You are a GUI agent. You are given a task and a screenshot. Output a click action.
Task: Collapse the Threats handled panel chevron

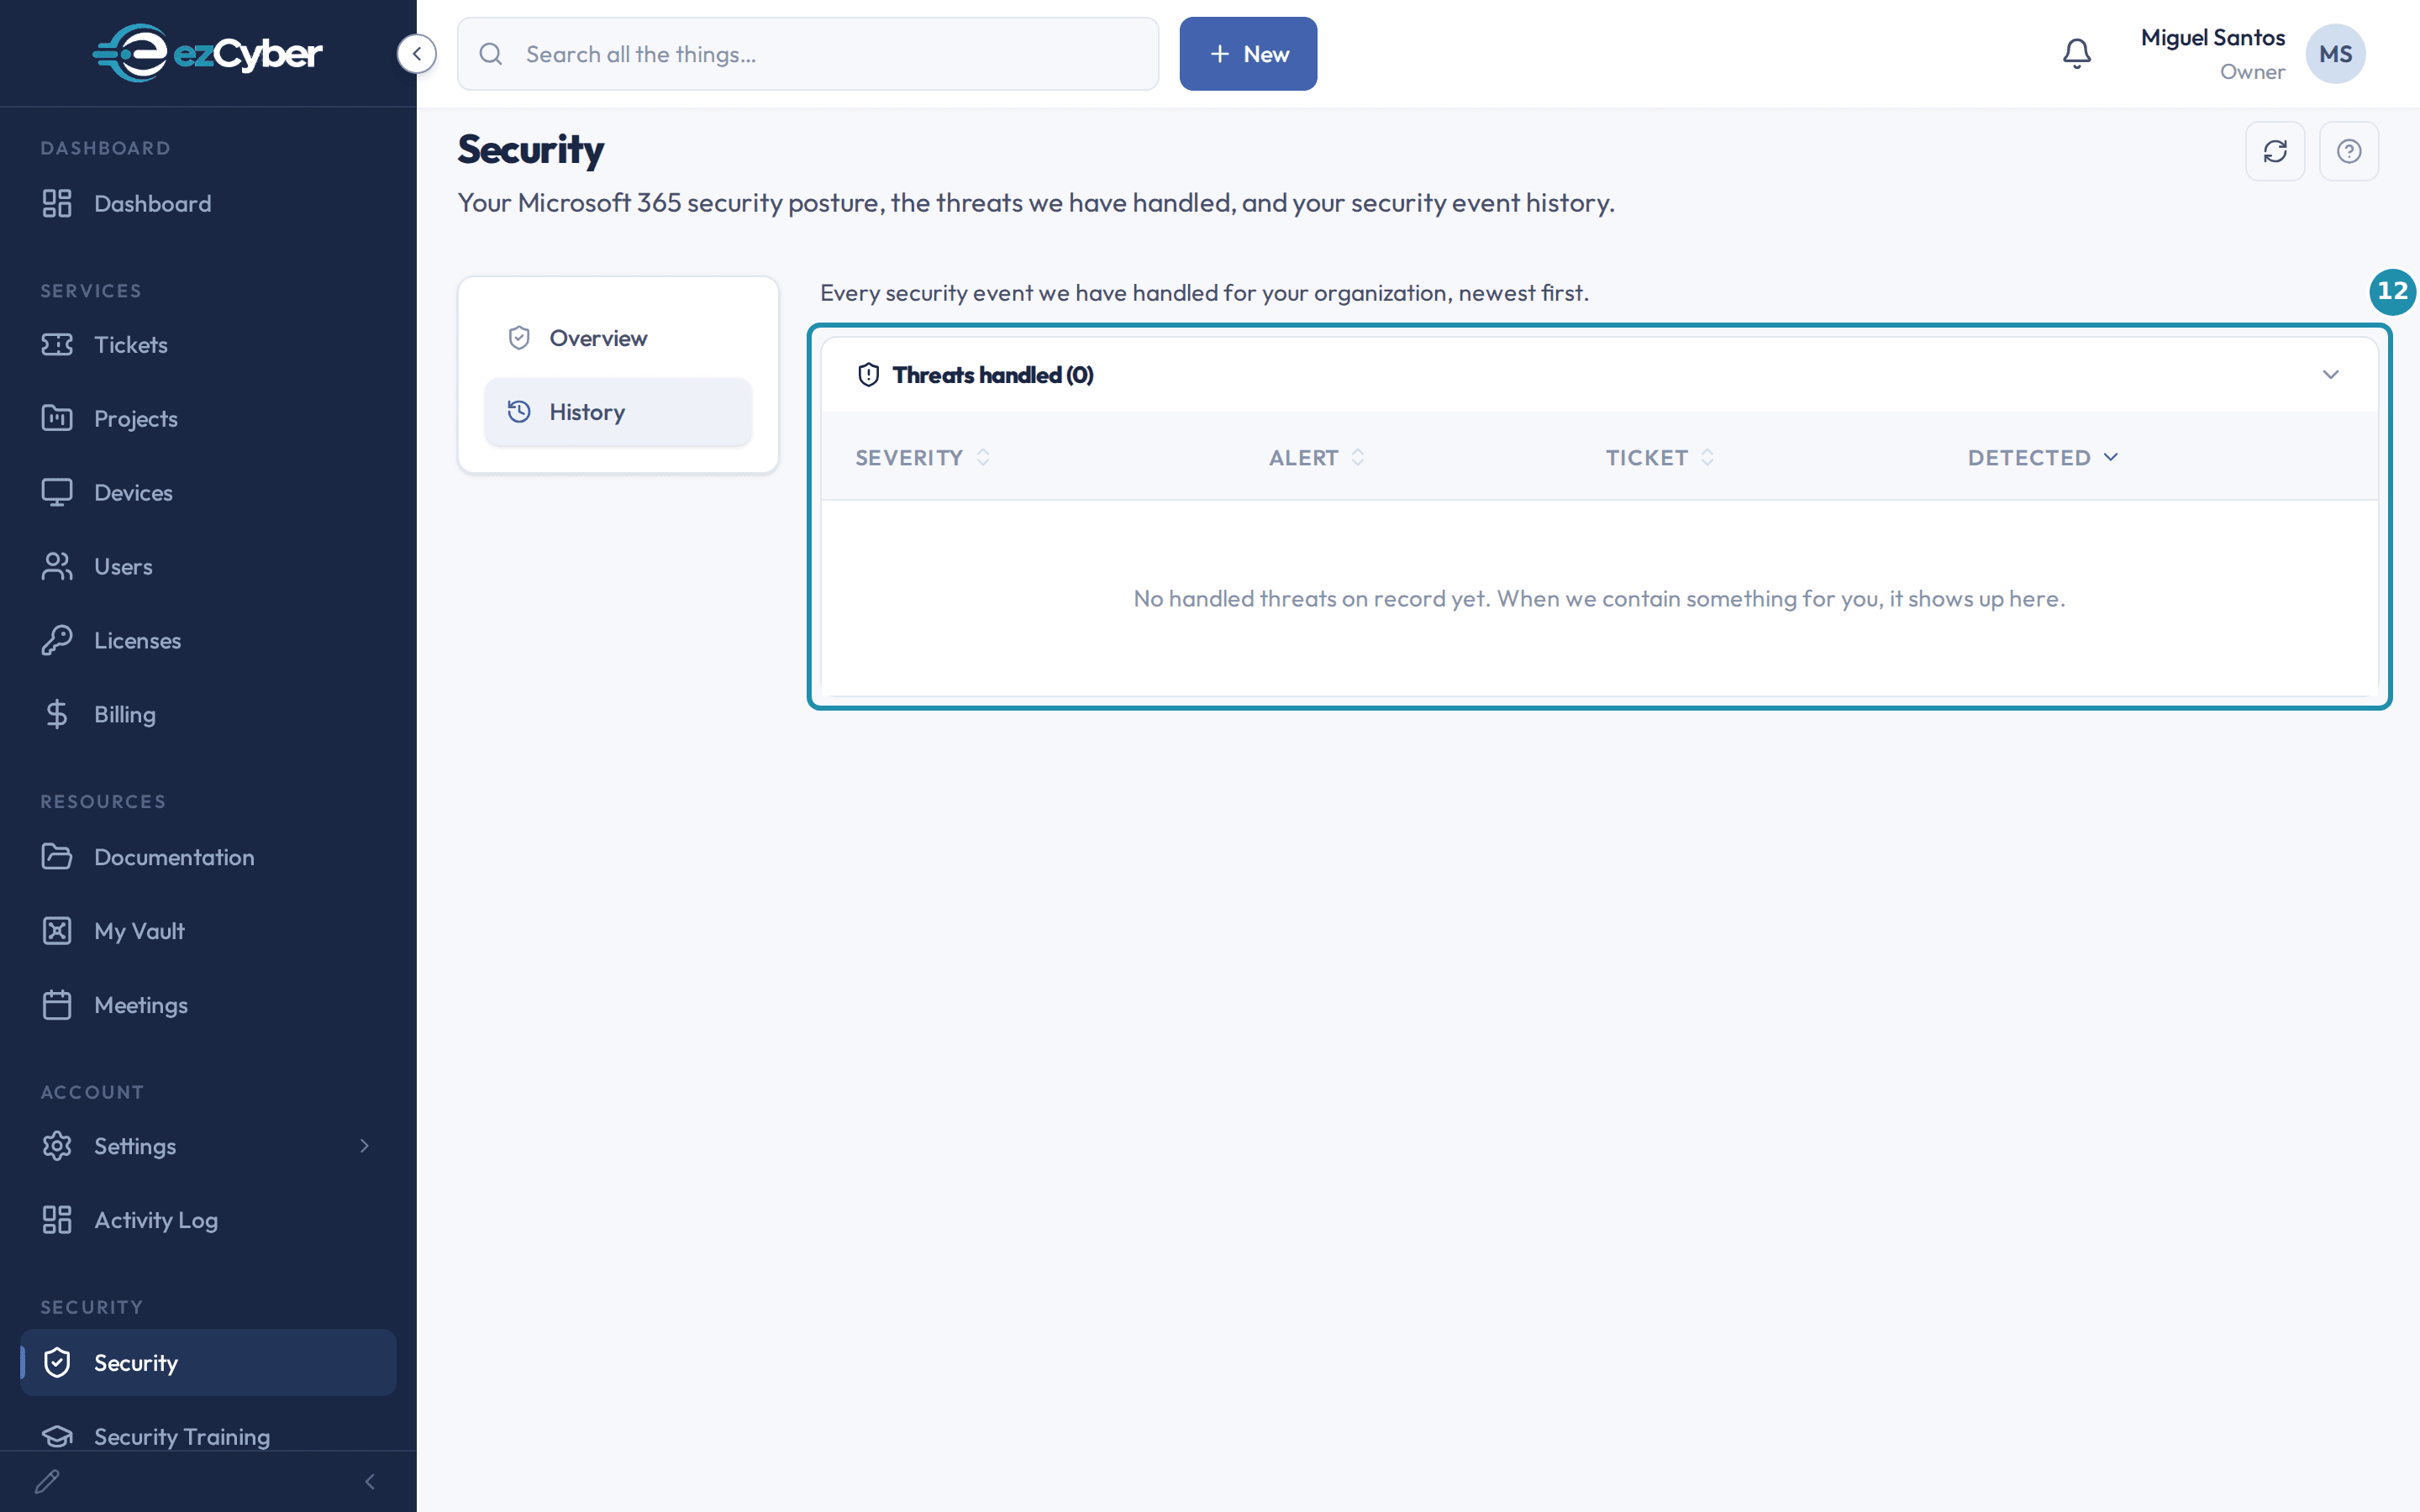(x=2330, y=375)
